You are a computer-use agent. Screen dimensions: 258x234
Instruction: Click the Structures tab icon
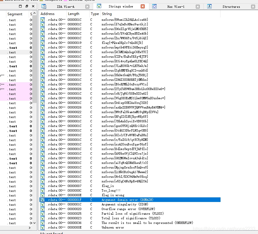[209, 6]
